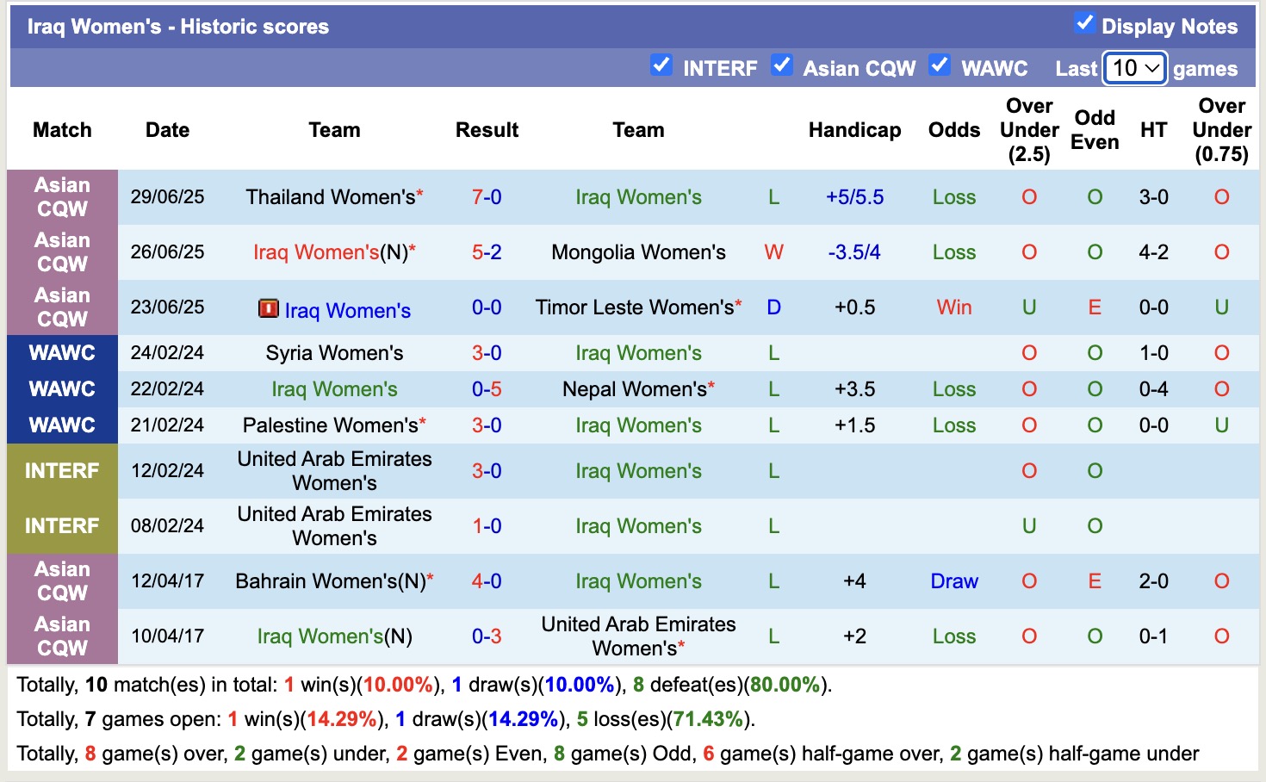This screenshot has width=1266, height=782.
Task: Open the 0-3 result on 10/04/17
Action: (487, 636)
